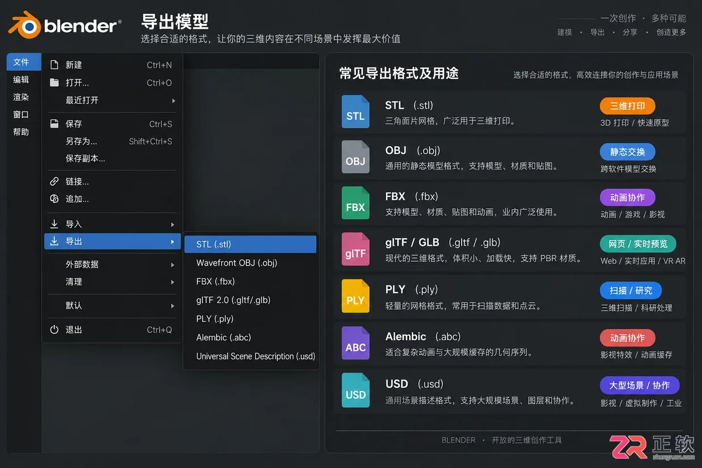Click the teal USD file icon

tap(356, 390)
